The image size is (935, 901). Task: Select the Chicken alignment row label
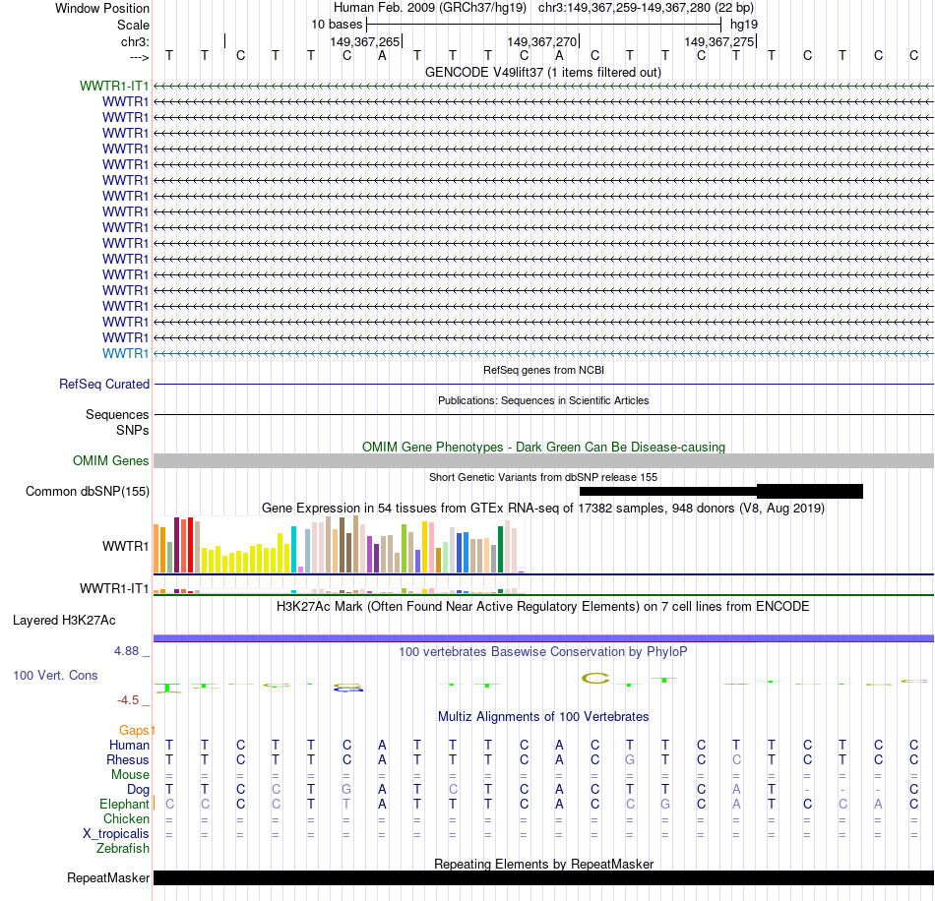click(126, 818)
